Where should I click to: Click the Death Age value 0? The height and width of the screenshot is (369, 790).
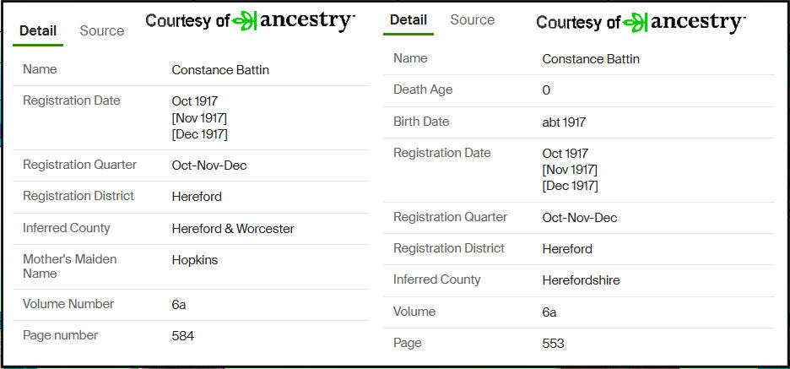(x=546, y=90)
